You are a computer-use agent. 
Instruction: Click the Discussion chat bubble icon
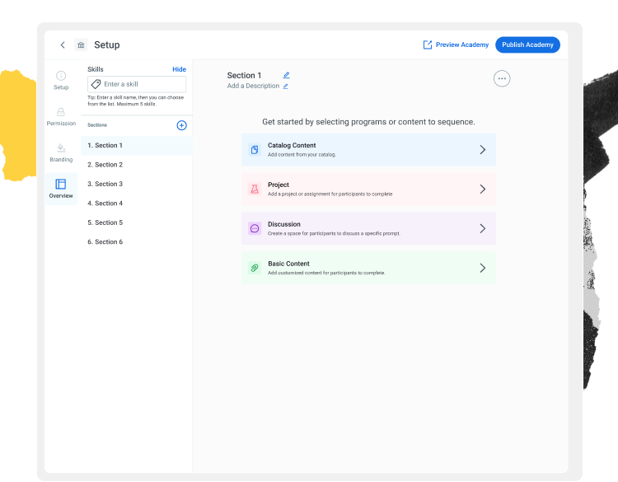(x=255, y=228)
